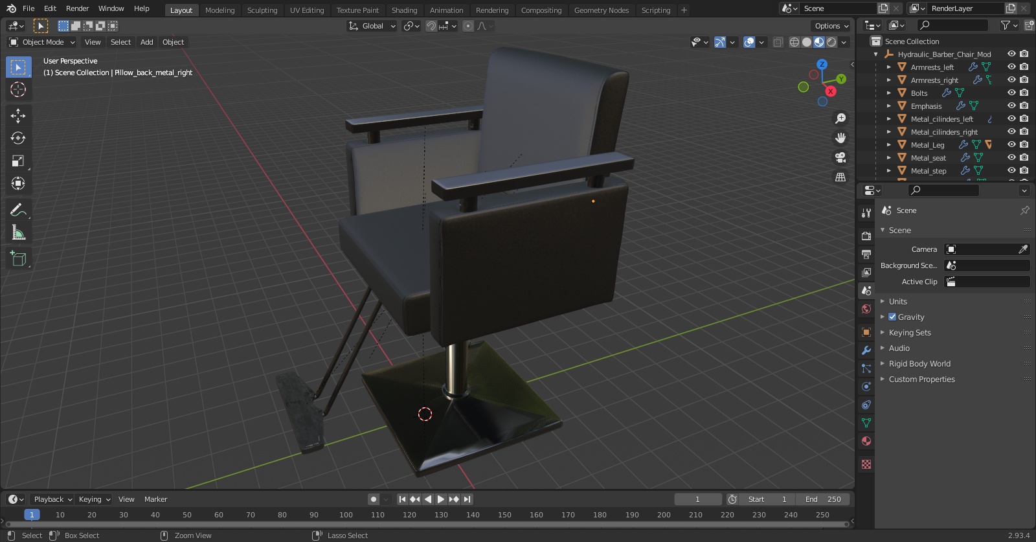Jump to start frame
This screenshot has width=1036, height=542.
tap(402, 499)
